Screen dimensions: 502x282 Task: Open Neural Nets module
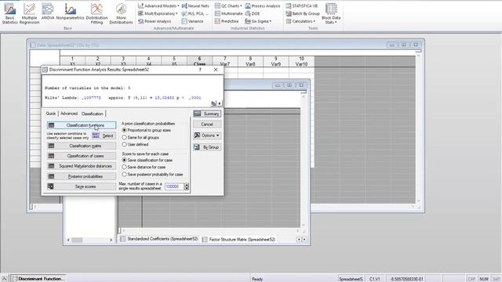pyautogui.click(x=195, y=5)
